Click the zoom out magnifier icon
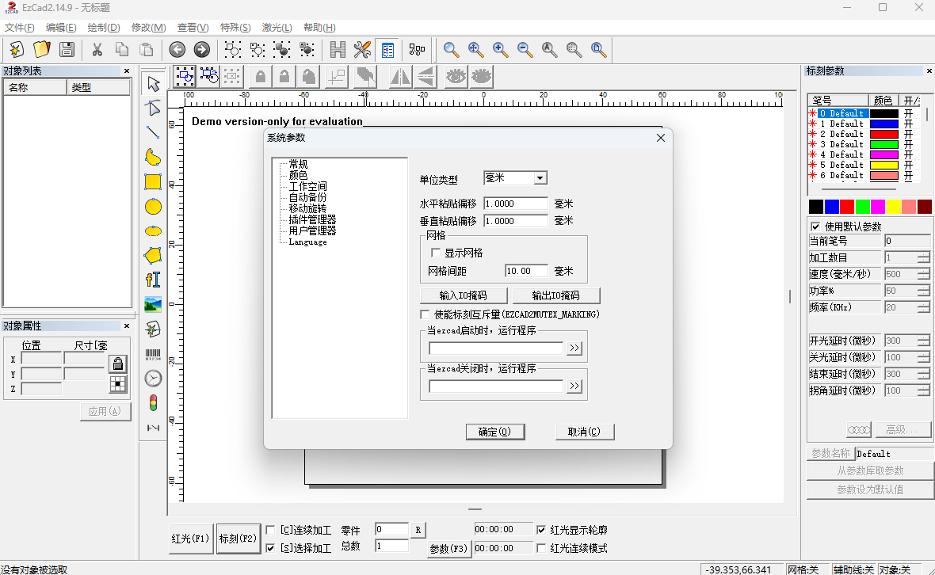This screenshot has height=575, width=935. (x=525, y=49)
